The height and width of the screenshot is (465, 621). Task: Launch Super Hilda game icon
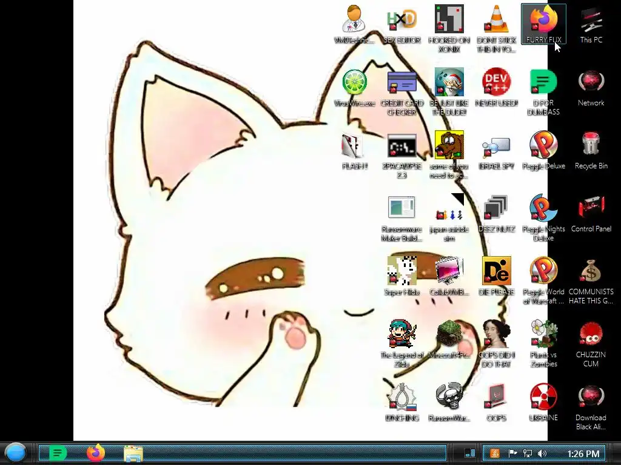click(x=401, y=276)
